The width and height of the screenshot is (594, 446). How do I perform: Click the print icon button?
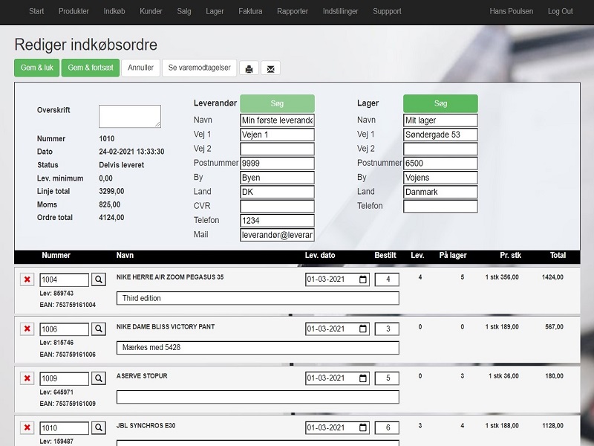click(249, 68)
